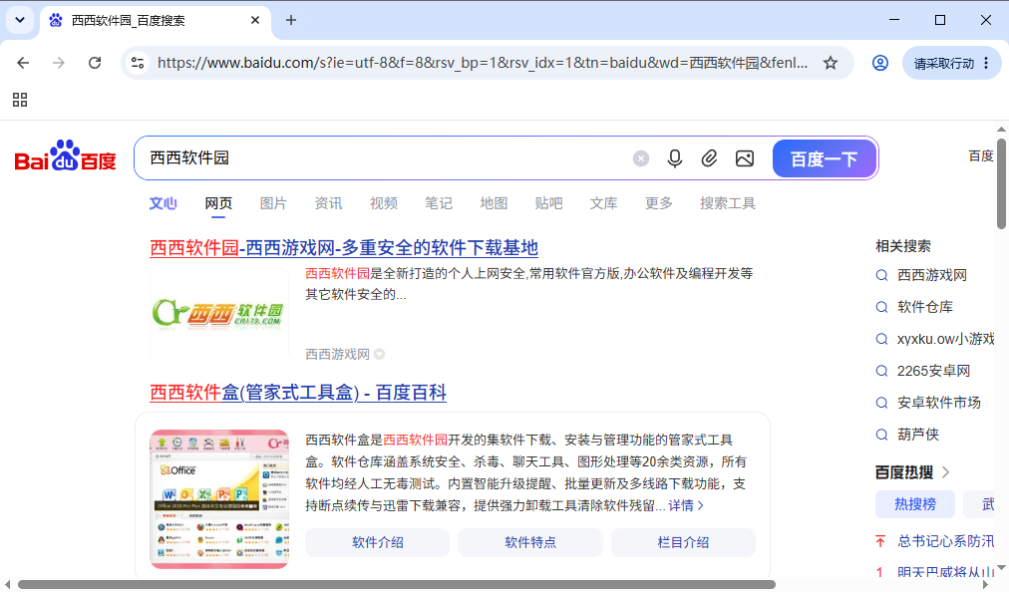Click the 软件特点 button
This screenshot has height=592, width=1009.
530,542
